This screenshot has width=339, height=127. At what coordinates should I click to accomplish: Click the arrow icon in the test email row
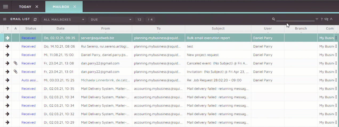(x=7, y=46)
